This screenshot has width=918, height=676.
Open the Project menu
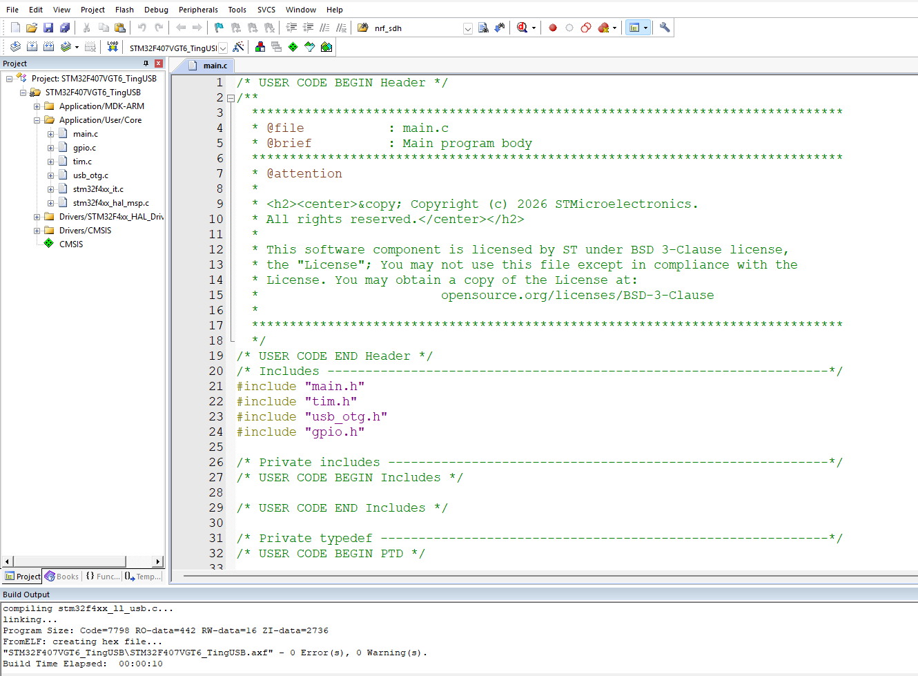(92, 10)
